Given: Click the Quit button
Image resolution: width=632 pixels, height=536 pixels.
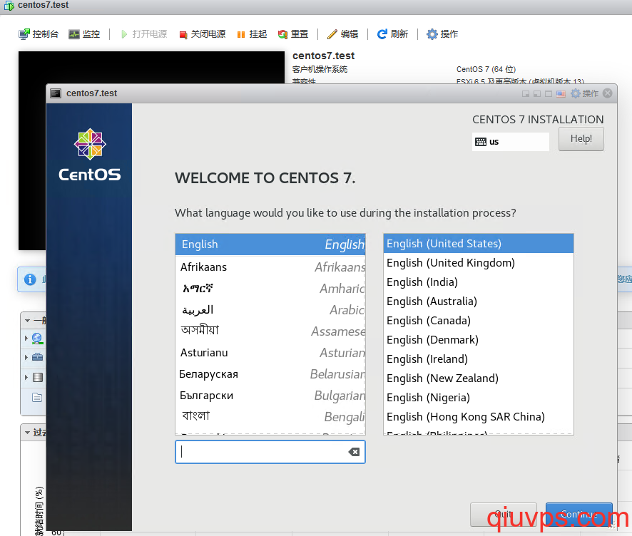Looking at the screenshot, I should coord(504,514).
